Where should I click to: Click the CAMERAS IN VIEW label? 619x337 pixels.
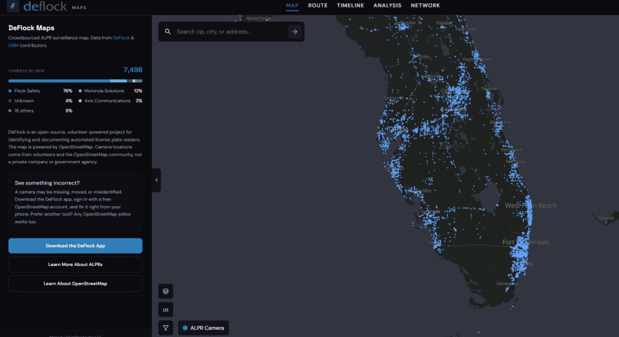click(x=26, y=71)
